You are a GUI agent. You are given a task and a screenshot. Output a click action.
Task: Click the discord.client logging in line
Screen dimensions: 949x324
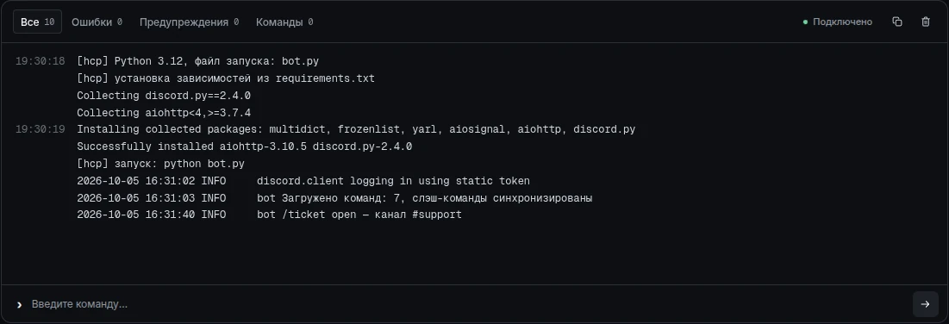pyautogui.click(x=303, y=180)
